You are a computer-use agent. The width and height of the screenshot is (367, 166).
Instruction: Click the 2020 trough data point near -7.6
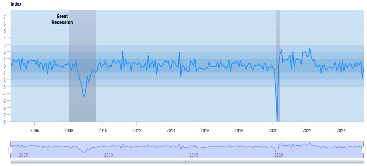(277, 119)
